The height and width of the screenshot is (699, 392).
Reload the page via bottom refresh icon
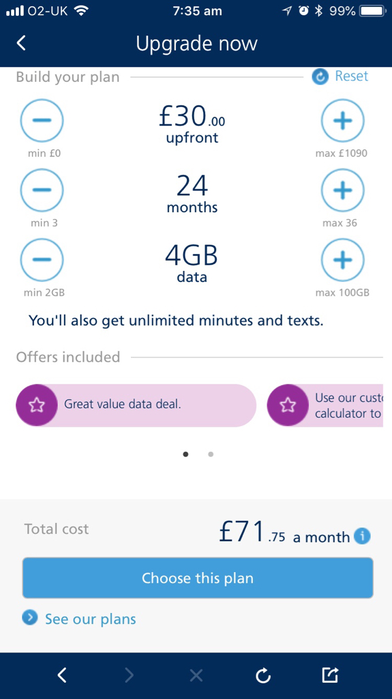(x=263, y=676)
